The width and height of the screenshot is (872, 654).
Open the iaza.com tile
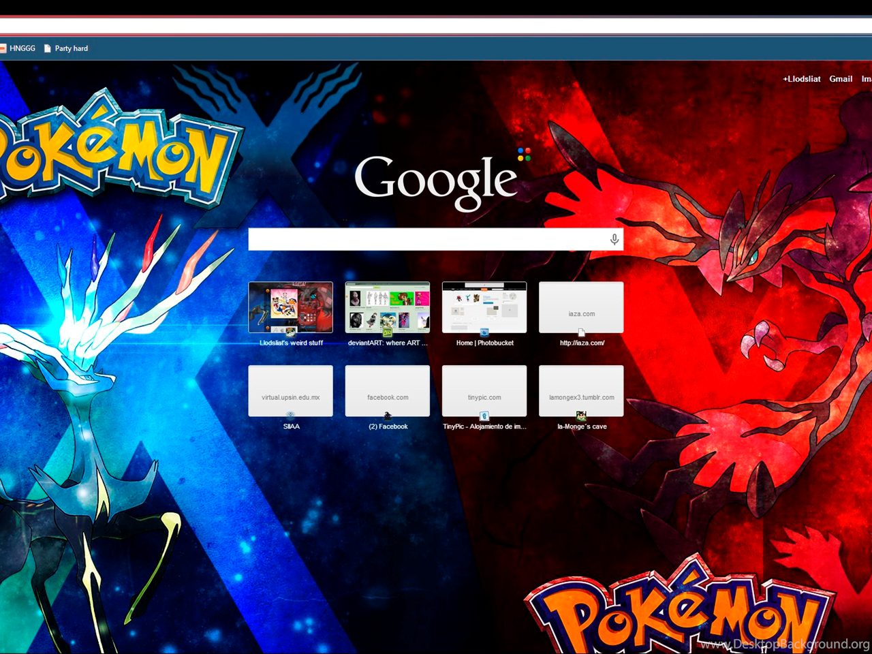pyautogui.click(x=581, y=307)
